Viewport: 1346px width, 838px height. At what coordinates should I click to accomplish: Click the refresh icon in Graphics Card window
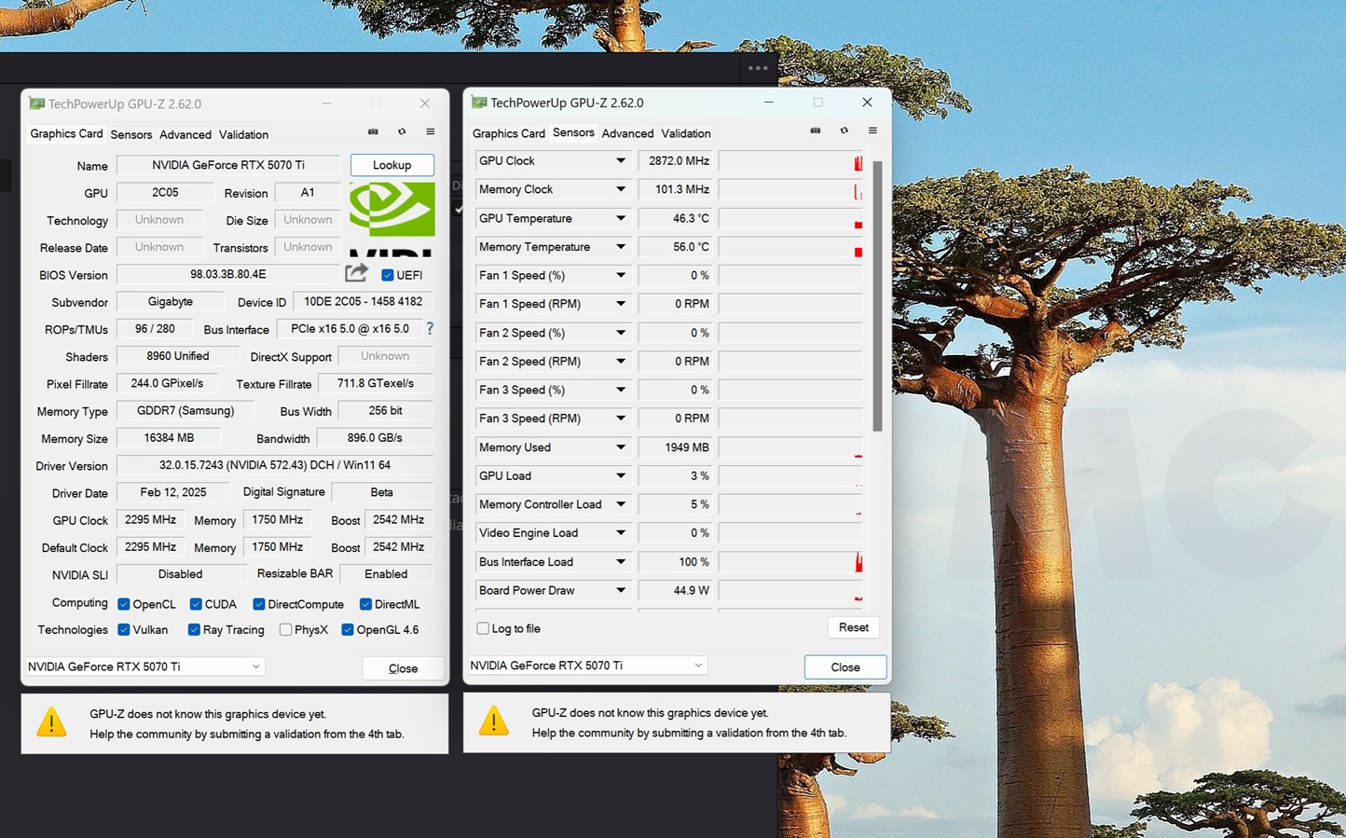402,131
